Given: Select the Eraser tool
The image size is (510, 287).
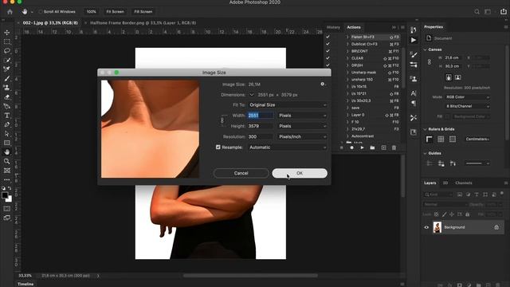Looking at the screenshot, I should point(7,97).
